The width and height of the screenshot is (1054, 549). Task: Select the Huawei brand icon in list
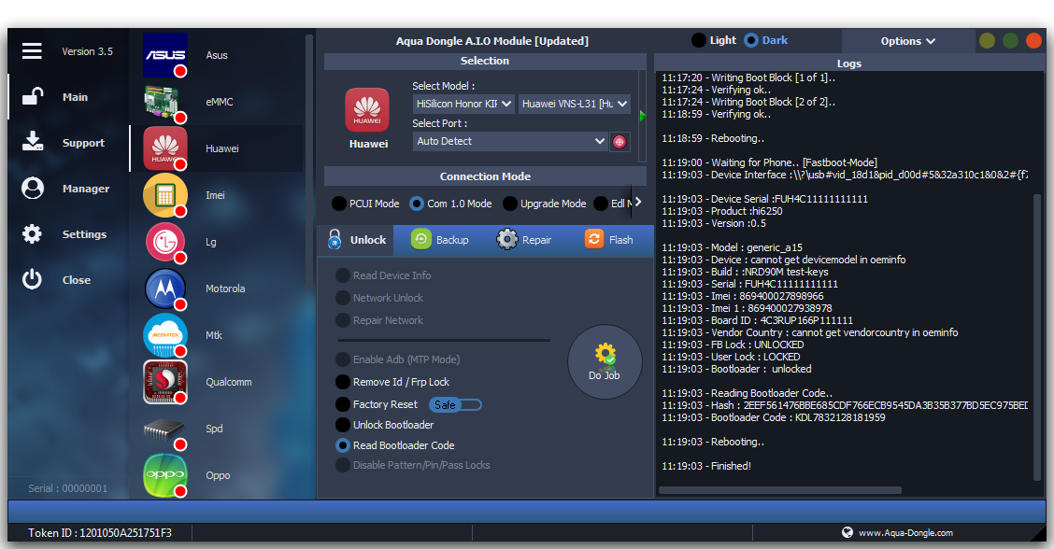(x=165, y=148)
